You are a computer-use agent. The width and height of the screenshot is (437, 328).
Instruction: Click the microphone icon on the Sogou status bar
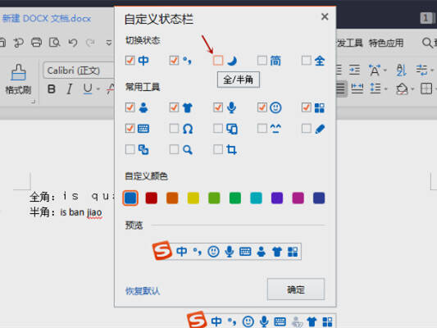click(264, 322)
